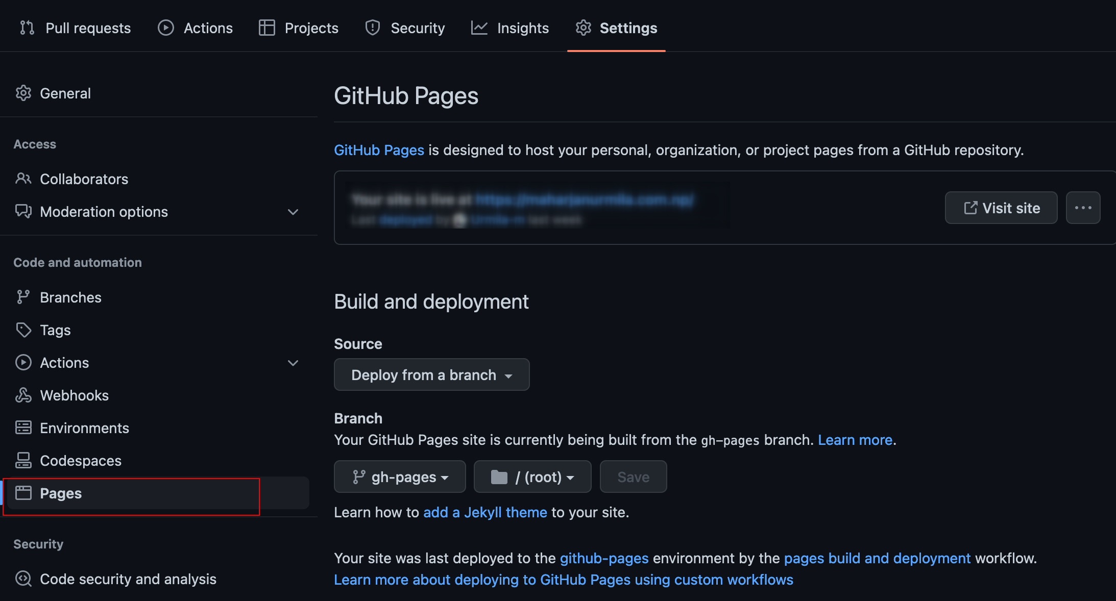Click the Projects table icon
The height and width of the screenshot is (601, 1116).
(x=266, y=28)
